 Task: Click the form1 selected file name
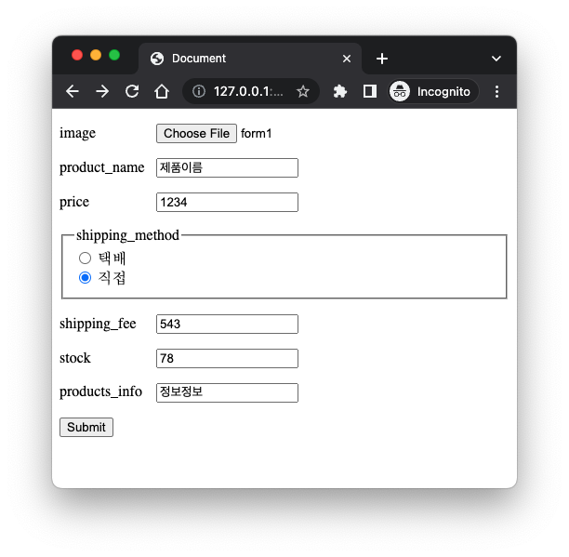coord(257,134)
